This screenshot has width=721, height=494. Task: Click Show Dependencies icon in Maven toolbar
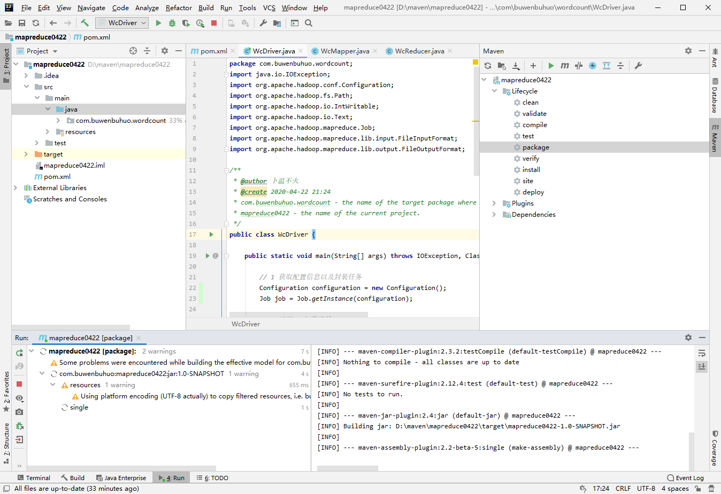(x=607, y=66)
